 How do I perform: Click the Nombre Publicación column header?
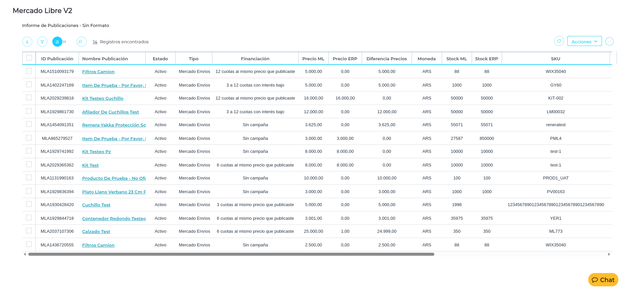pos(112,59)
